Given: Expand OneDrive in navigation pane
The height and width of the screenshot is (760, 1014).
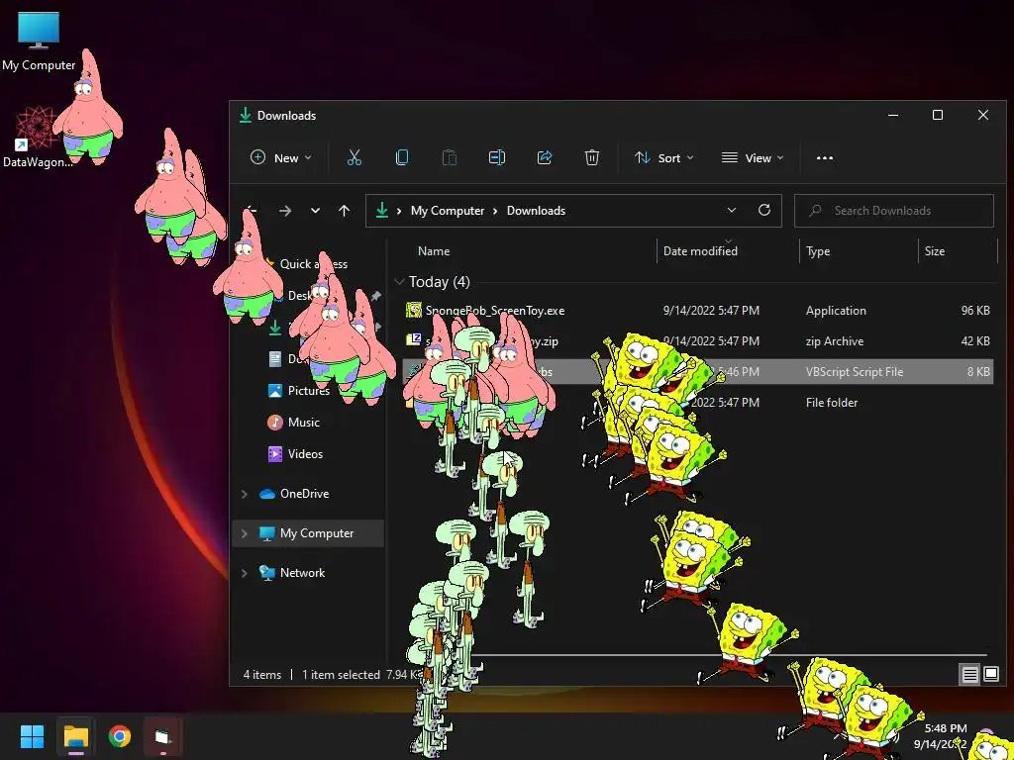Looking at the screenshot, I should tap(245, 494).
